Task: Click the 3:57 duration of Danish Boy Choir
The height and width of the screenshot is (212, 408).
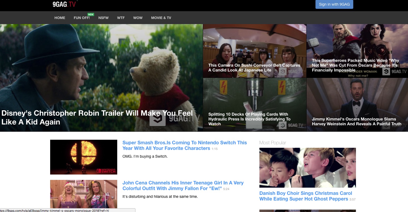Action: [x=352, y=199]
